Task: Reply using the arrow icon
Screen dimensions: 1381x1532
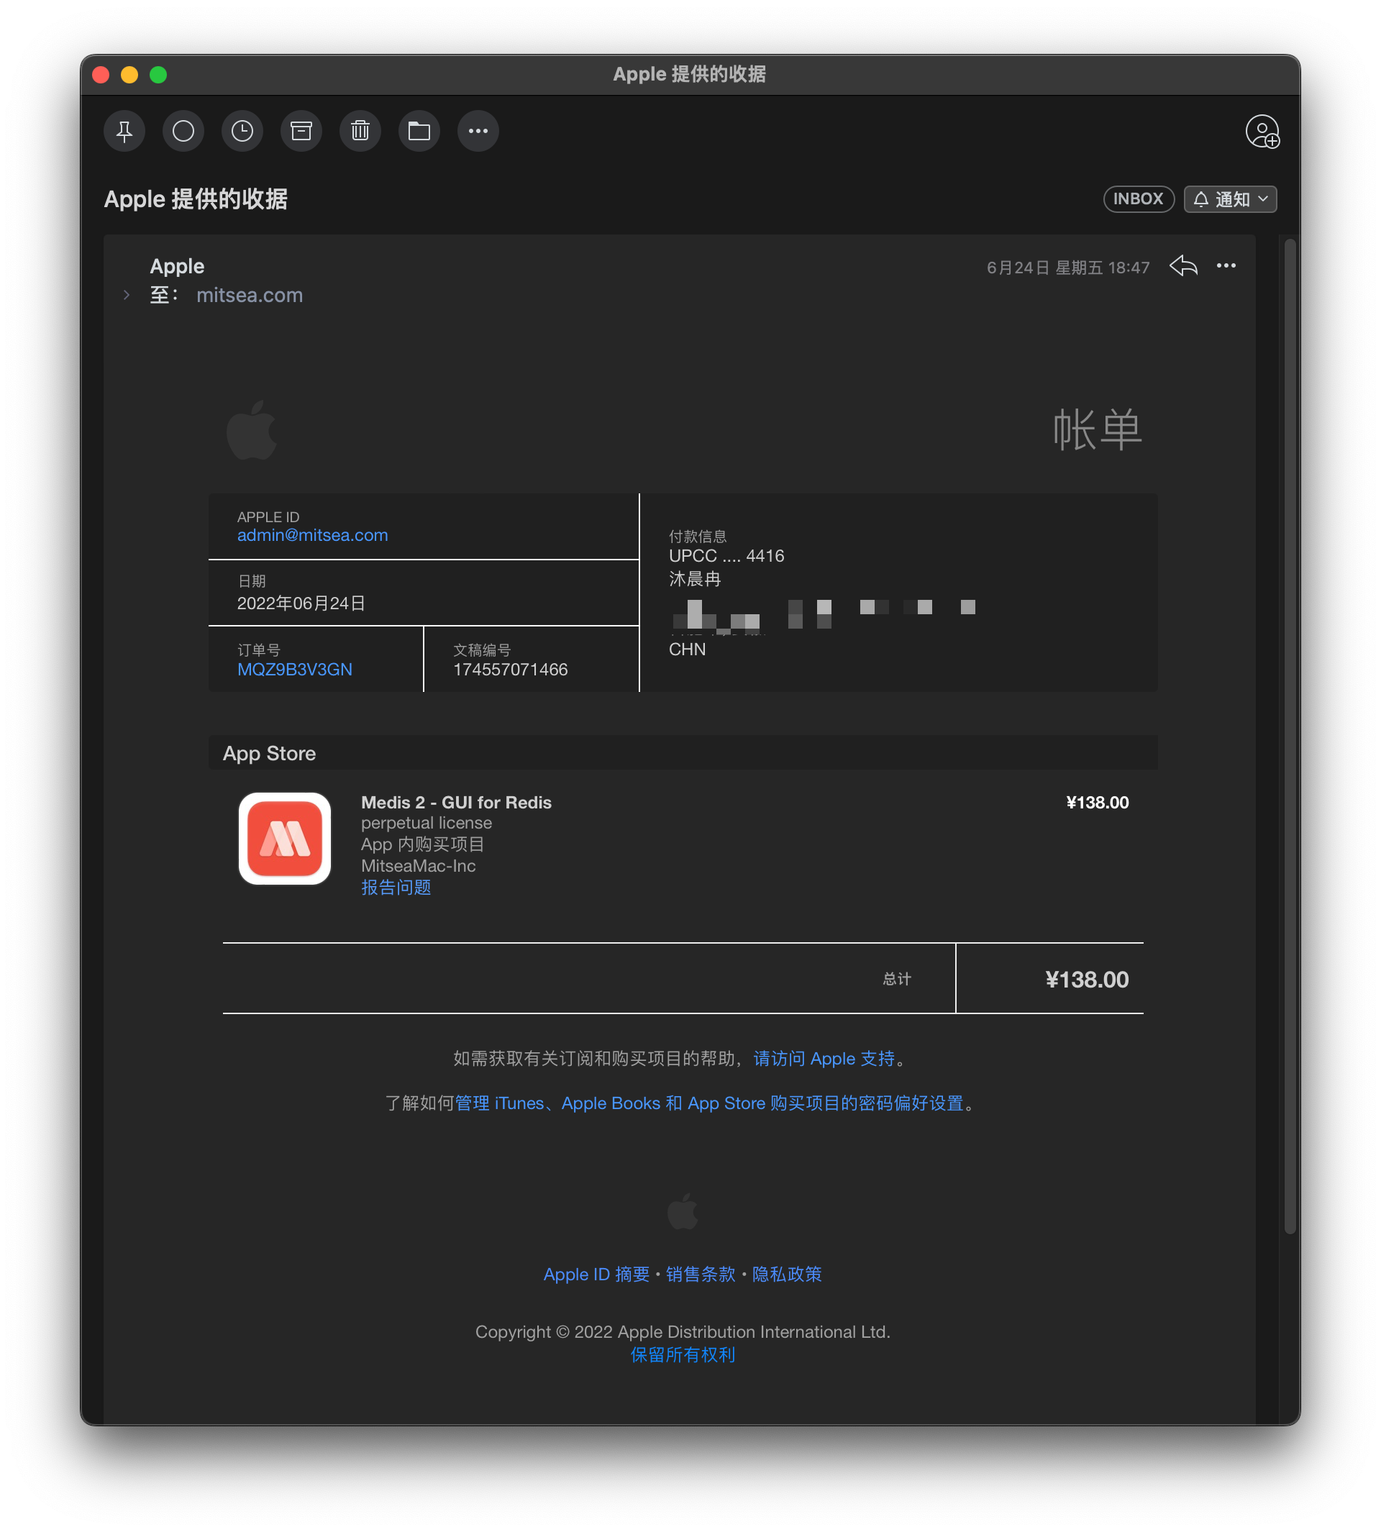Action: tap(1183, 265)
